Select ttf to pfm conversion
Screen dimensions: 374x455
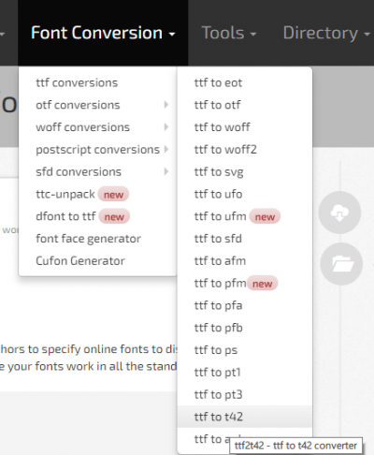245,284
